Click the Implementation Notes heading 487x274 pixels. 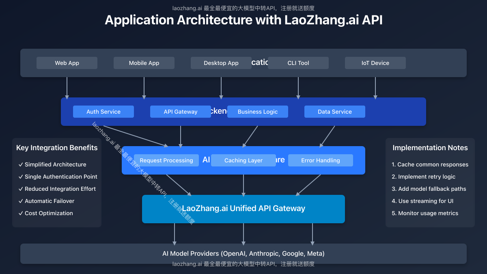coord(430,148)
